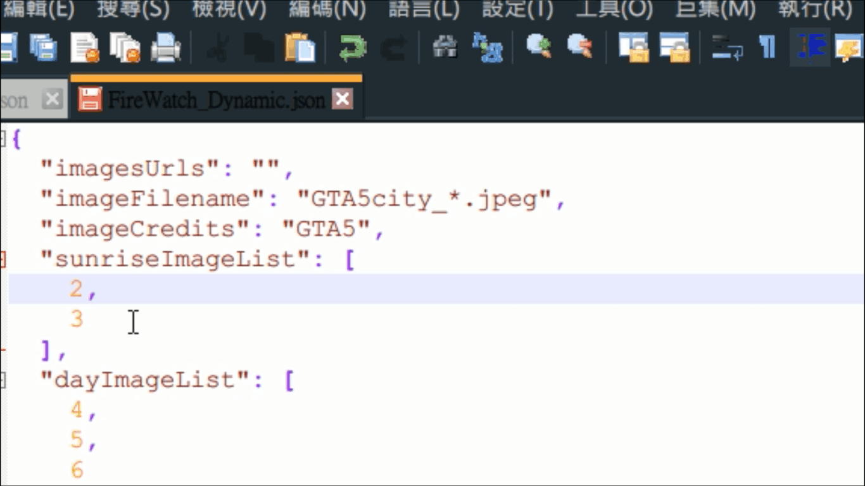Open the 執行(R) menu

pos(814,9)
